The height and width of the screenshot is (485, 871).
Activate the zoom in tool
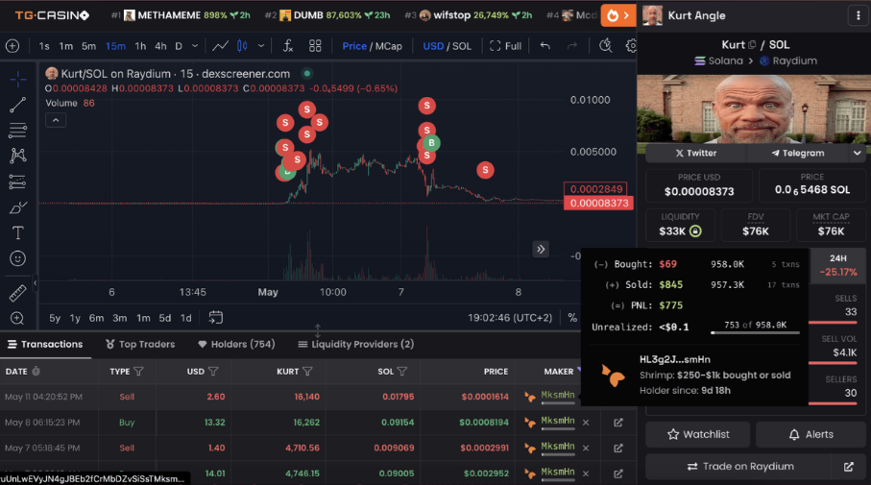18,318
